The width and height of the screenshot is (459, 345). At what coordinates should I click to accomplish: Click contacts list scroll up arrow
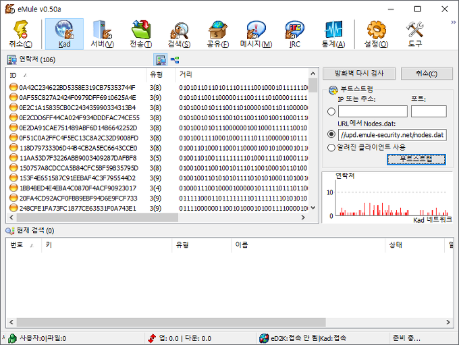pos(313,73)
